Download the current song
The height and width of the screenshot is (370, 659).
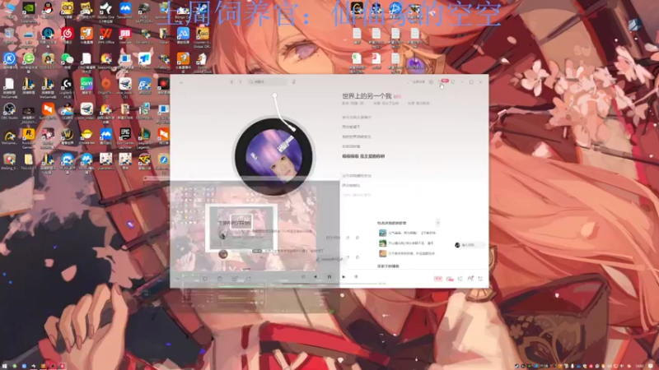click(234, 279)
